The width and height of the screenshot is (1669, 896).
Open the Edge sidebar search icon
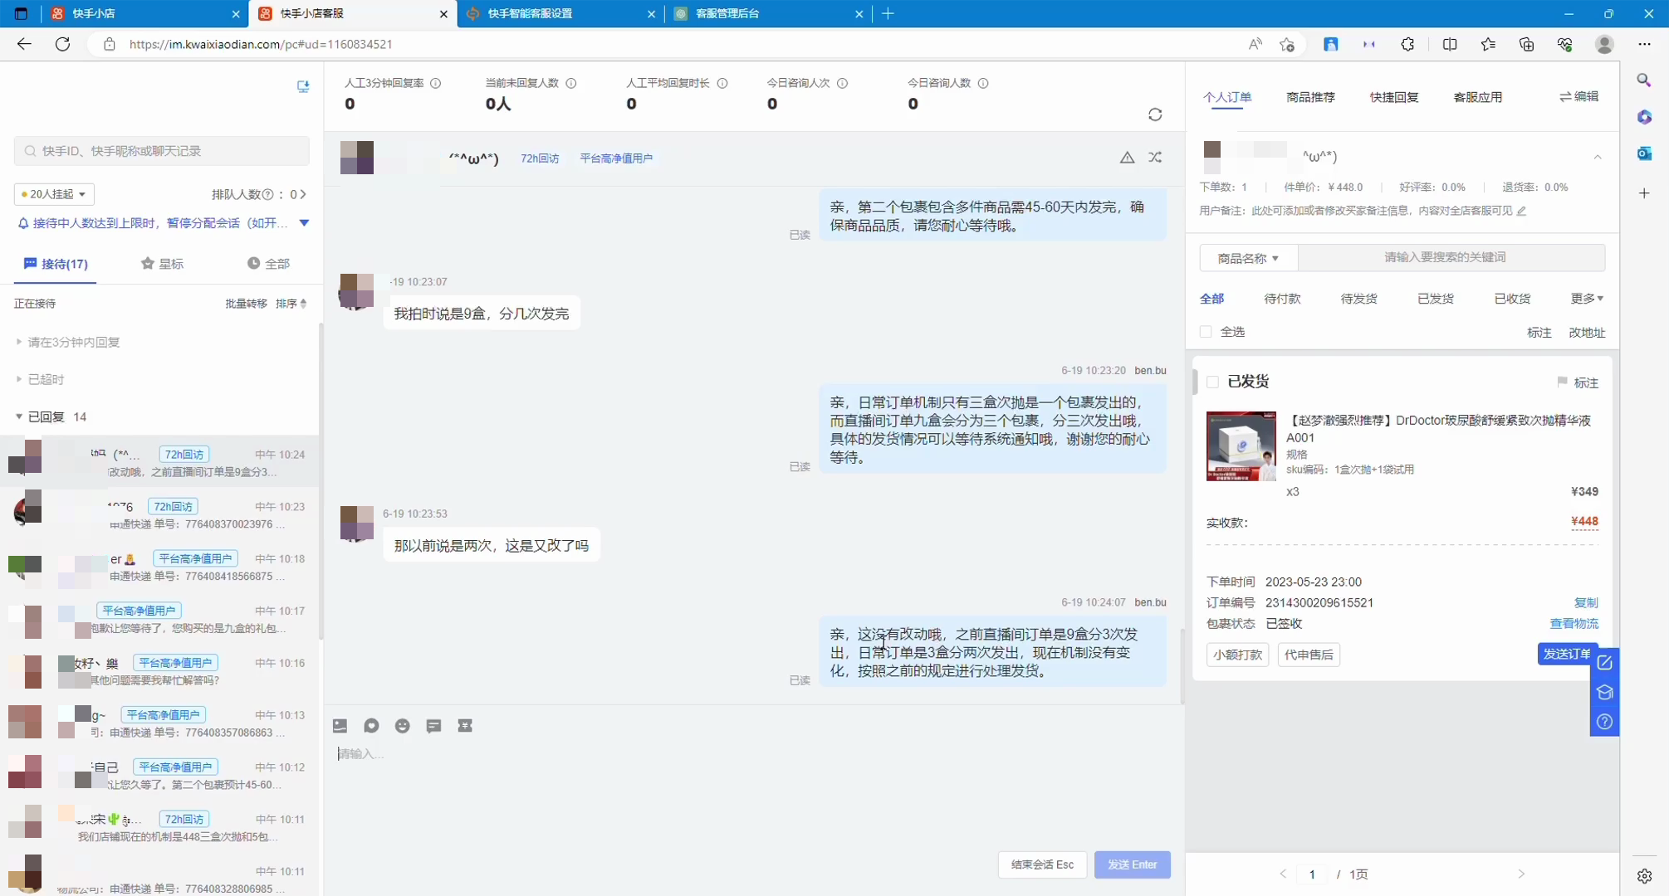1644,80
